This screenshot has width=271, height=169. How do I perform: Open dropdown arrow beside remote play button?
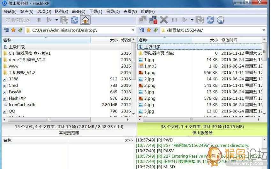click(x=192, y=20)
